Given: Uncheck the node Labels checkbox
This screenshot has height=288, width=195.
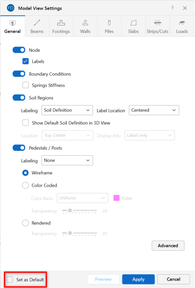Looking at the screenshot, I should pyautogui.click(x=26, y=61).
